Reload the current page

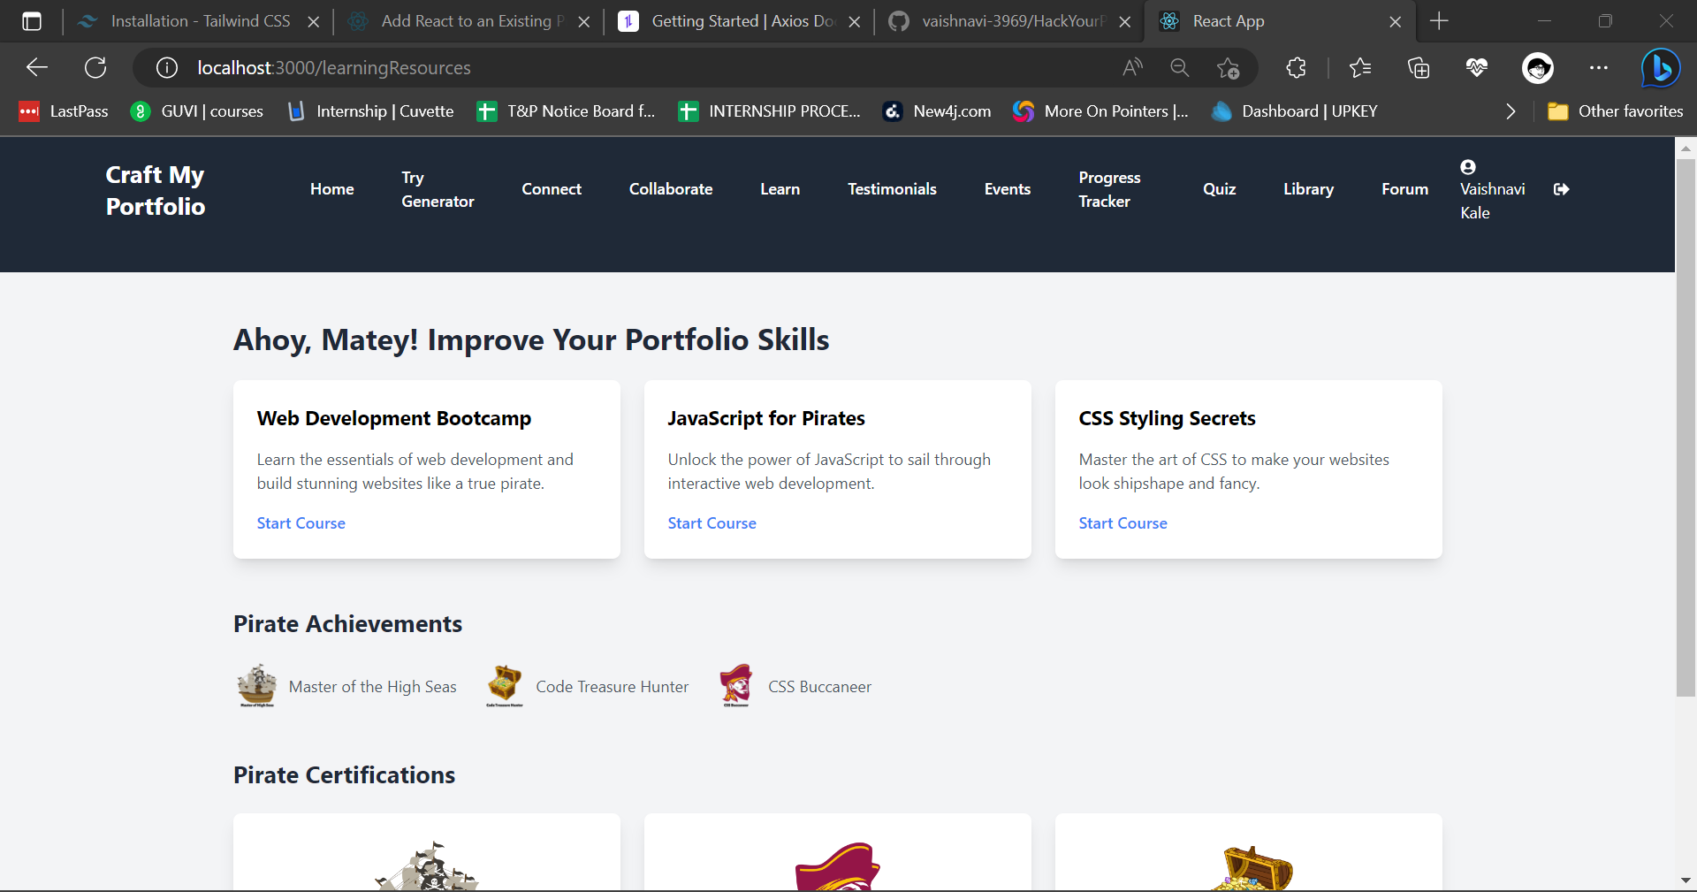[95, 67]
